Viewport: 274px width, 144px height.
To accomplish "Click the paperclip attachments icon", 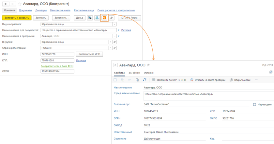I will click(x=112, y=18).
